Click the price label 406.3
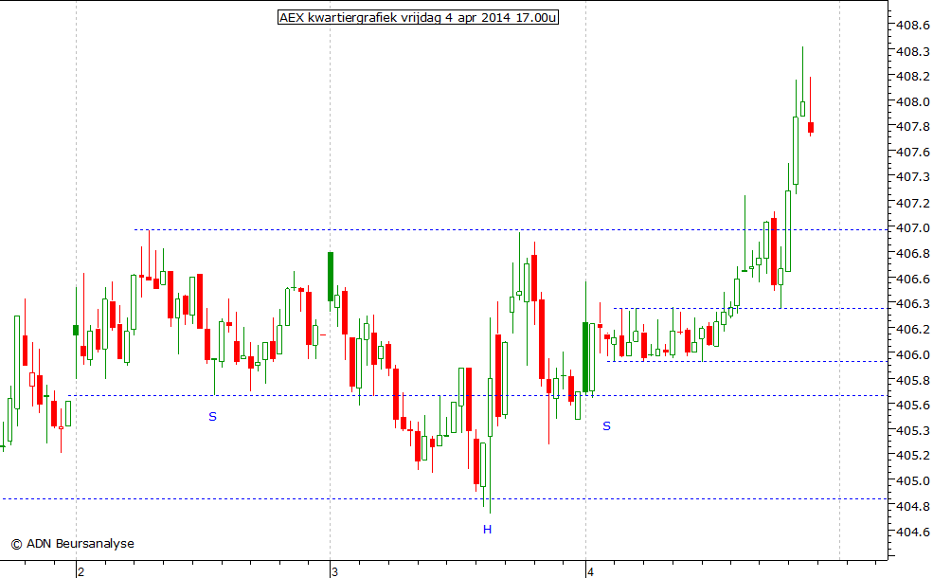 913,304
